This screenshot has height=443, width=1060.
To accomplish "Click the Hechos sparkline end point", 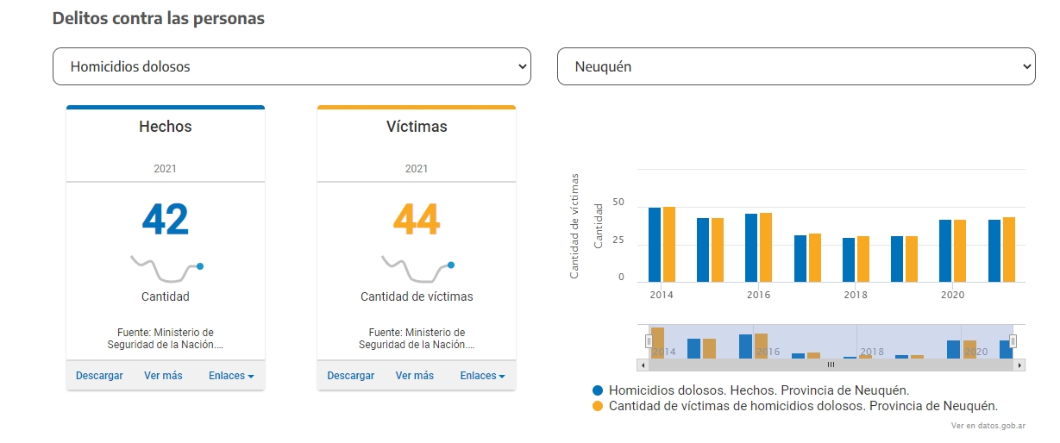I will [200, 266].
